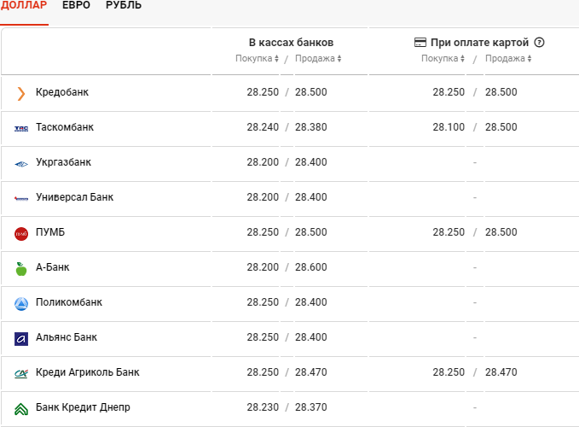579x427 pixels.
Task: Sort by Продажа under В кассах банков
Action: coord(318,58)
